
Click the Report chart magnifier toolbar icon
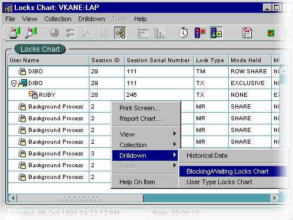[31, 33]
